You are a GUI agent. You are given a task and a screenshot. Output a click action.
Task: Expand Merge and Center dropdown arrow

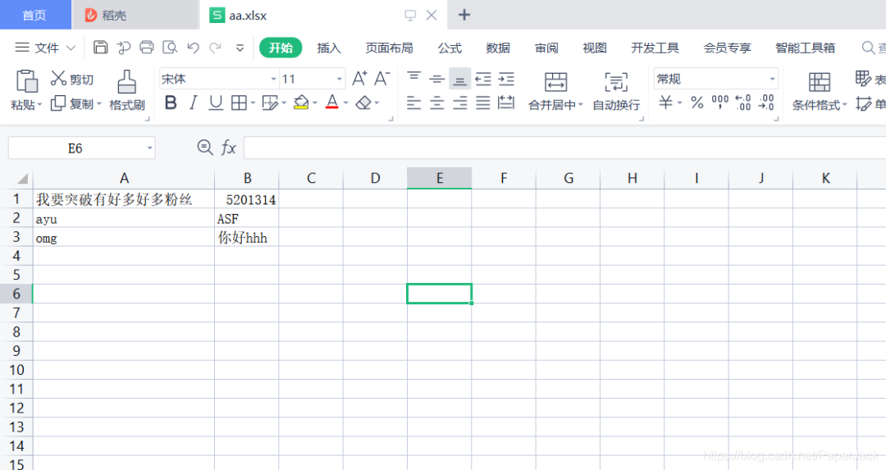pos(580,104)
